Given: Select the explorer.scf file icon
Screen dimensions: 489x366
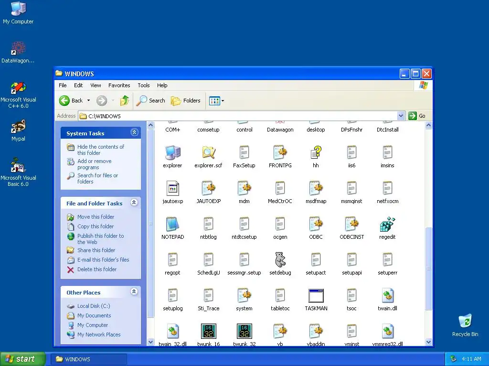Looking at the screenshot, I should point(208,153).
